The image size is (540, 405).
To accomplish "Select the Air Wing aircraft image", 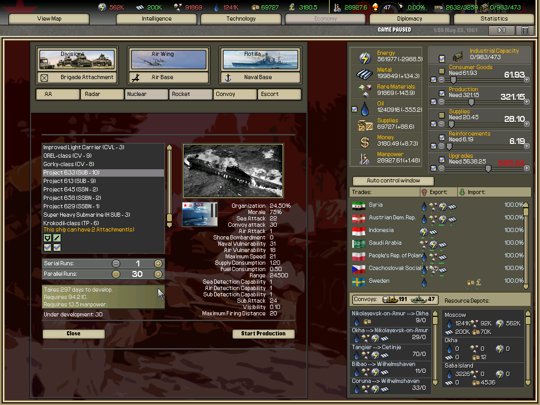I will tap(168, 60).
